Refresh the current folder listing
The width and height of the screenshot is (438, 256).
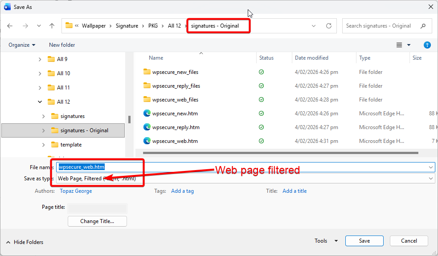329,26
